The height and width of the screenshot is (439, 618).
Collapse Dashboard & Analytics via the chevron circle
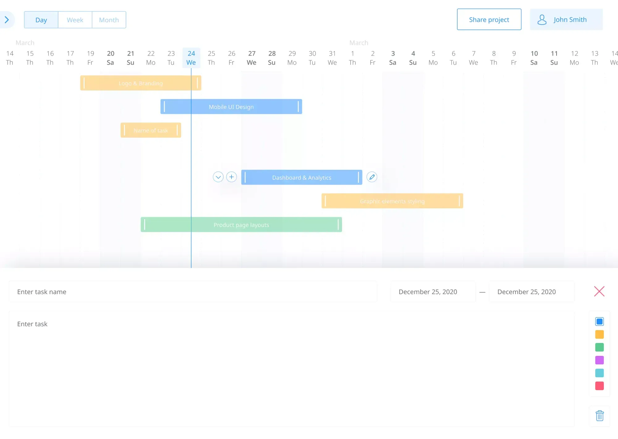218,177
